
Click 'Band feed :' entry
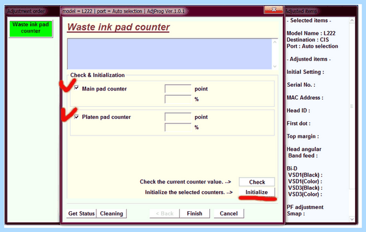[303, 156]
